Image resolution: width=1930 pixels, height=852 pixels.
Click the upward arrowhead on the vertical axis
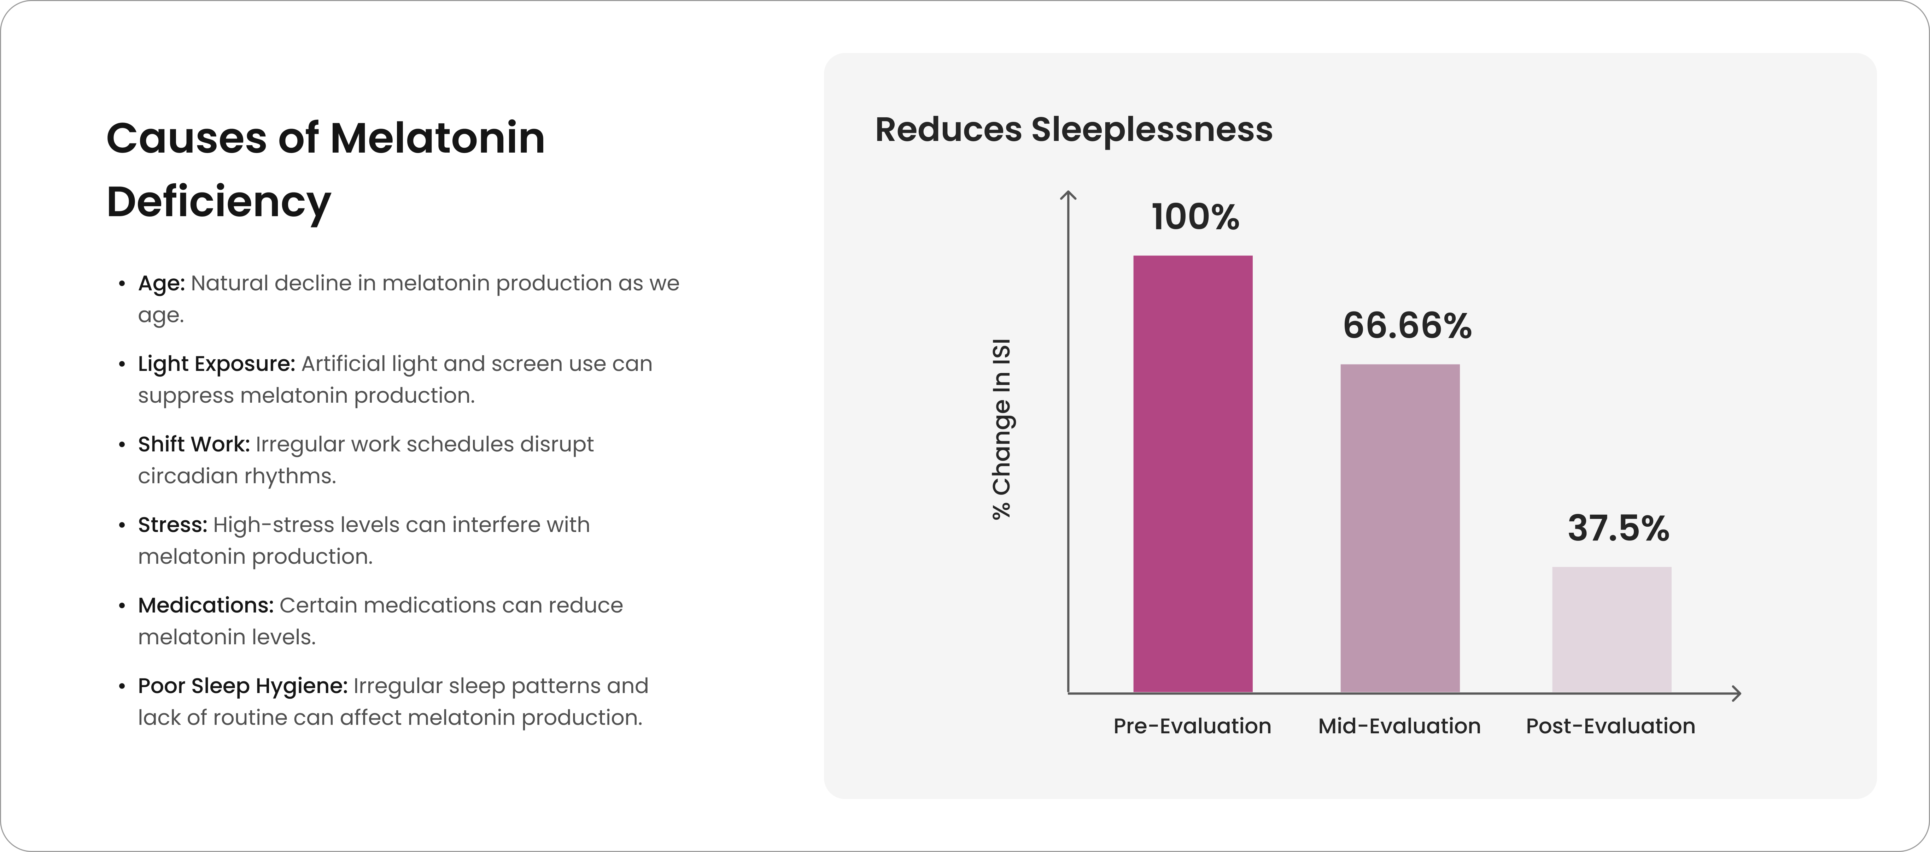tap(1068, 195)
